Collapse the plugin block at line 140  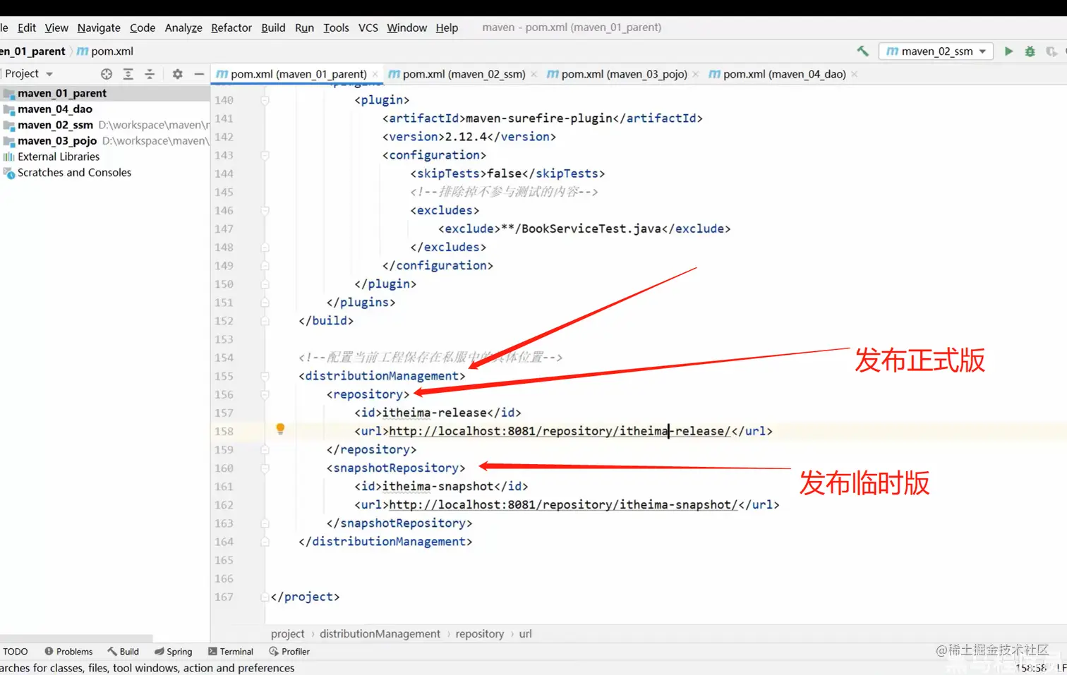265,100
